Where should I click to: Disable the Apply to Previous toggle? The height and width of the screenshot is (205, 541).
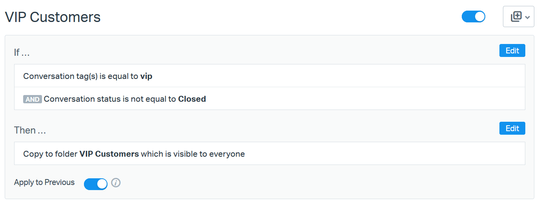click(x=96, y=183)
